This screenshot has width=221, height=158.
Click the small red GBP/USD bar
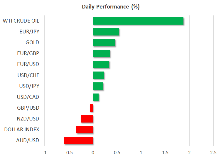(x=91, y=108)
